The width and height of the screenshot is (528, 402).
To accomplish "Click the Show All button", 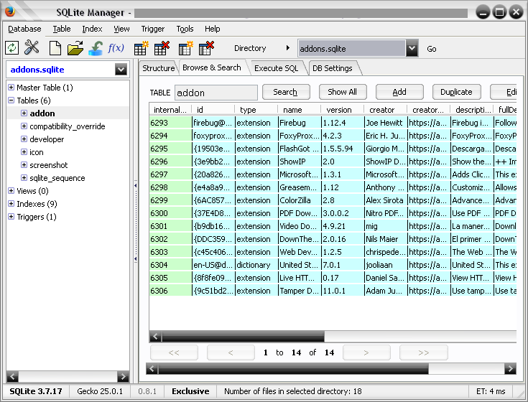I will click(x=343, y=92).
